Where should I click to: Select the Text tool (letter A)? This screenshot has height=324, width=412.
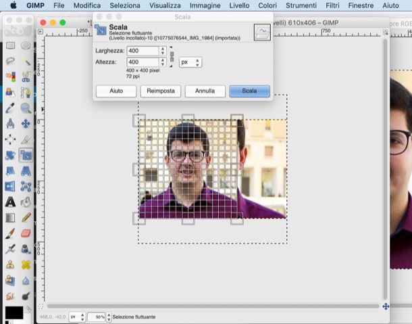10,202
